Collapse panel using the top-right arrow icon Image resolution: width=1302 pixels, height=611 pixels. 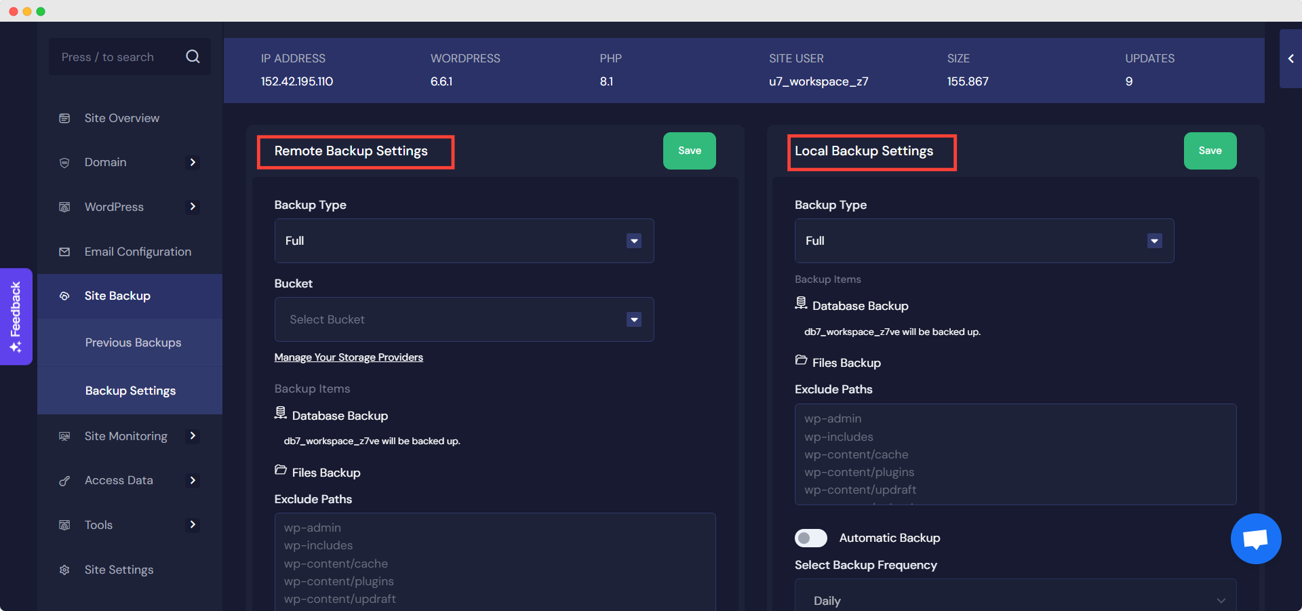coord(1290,59)
